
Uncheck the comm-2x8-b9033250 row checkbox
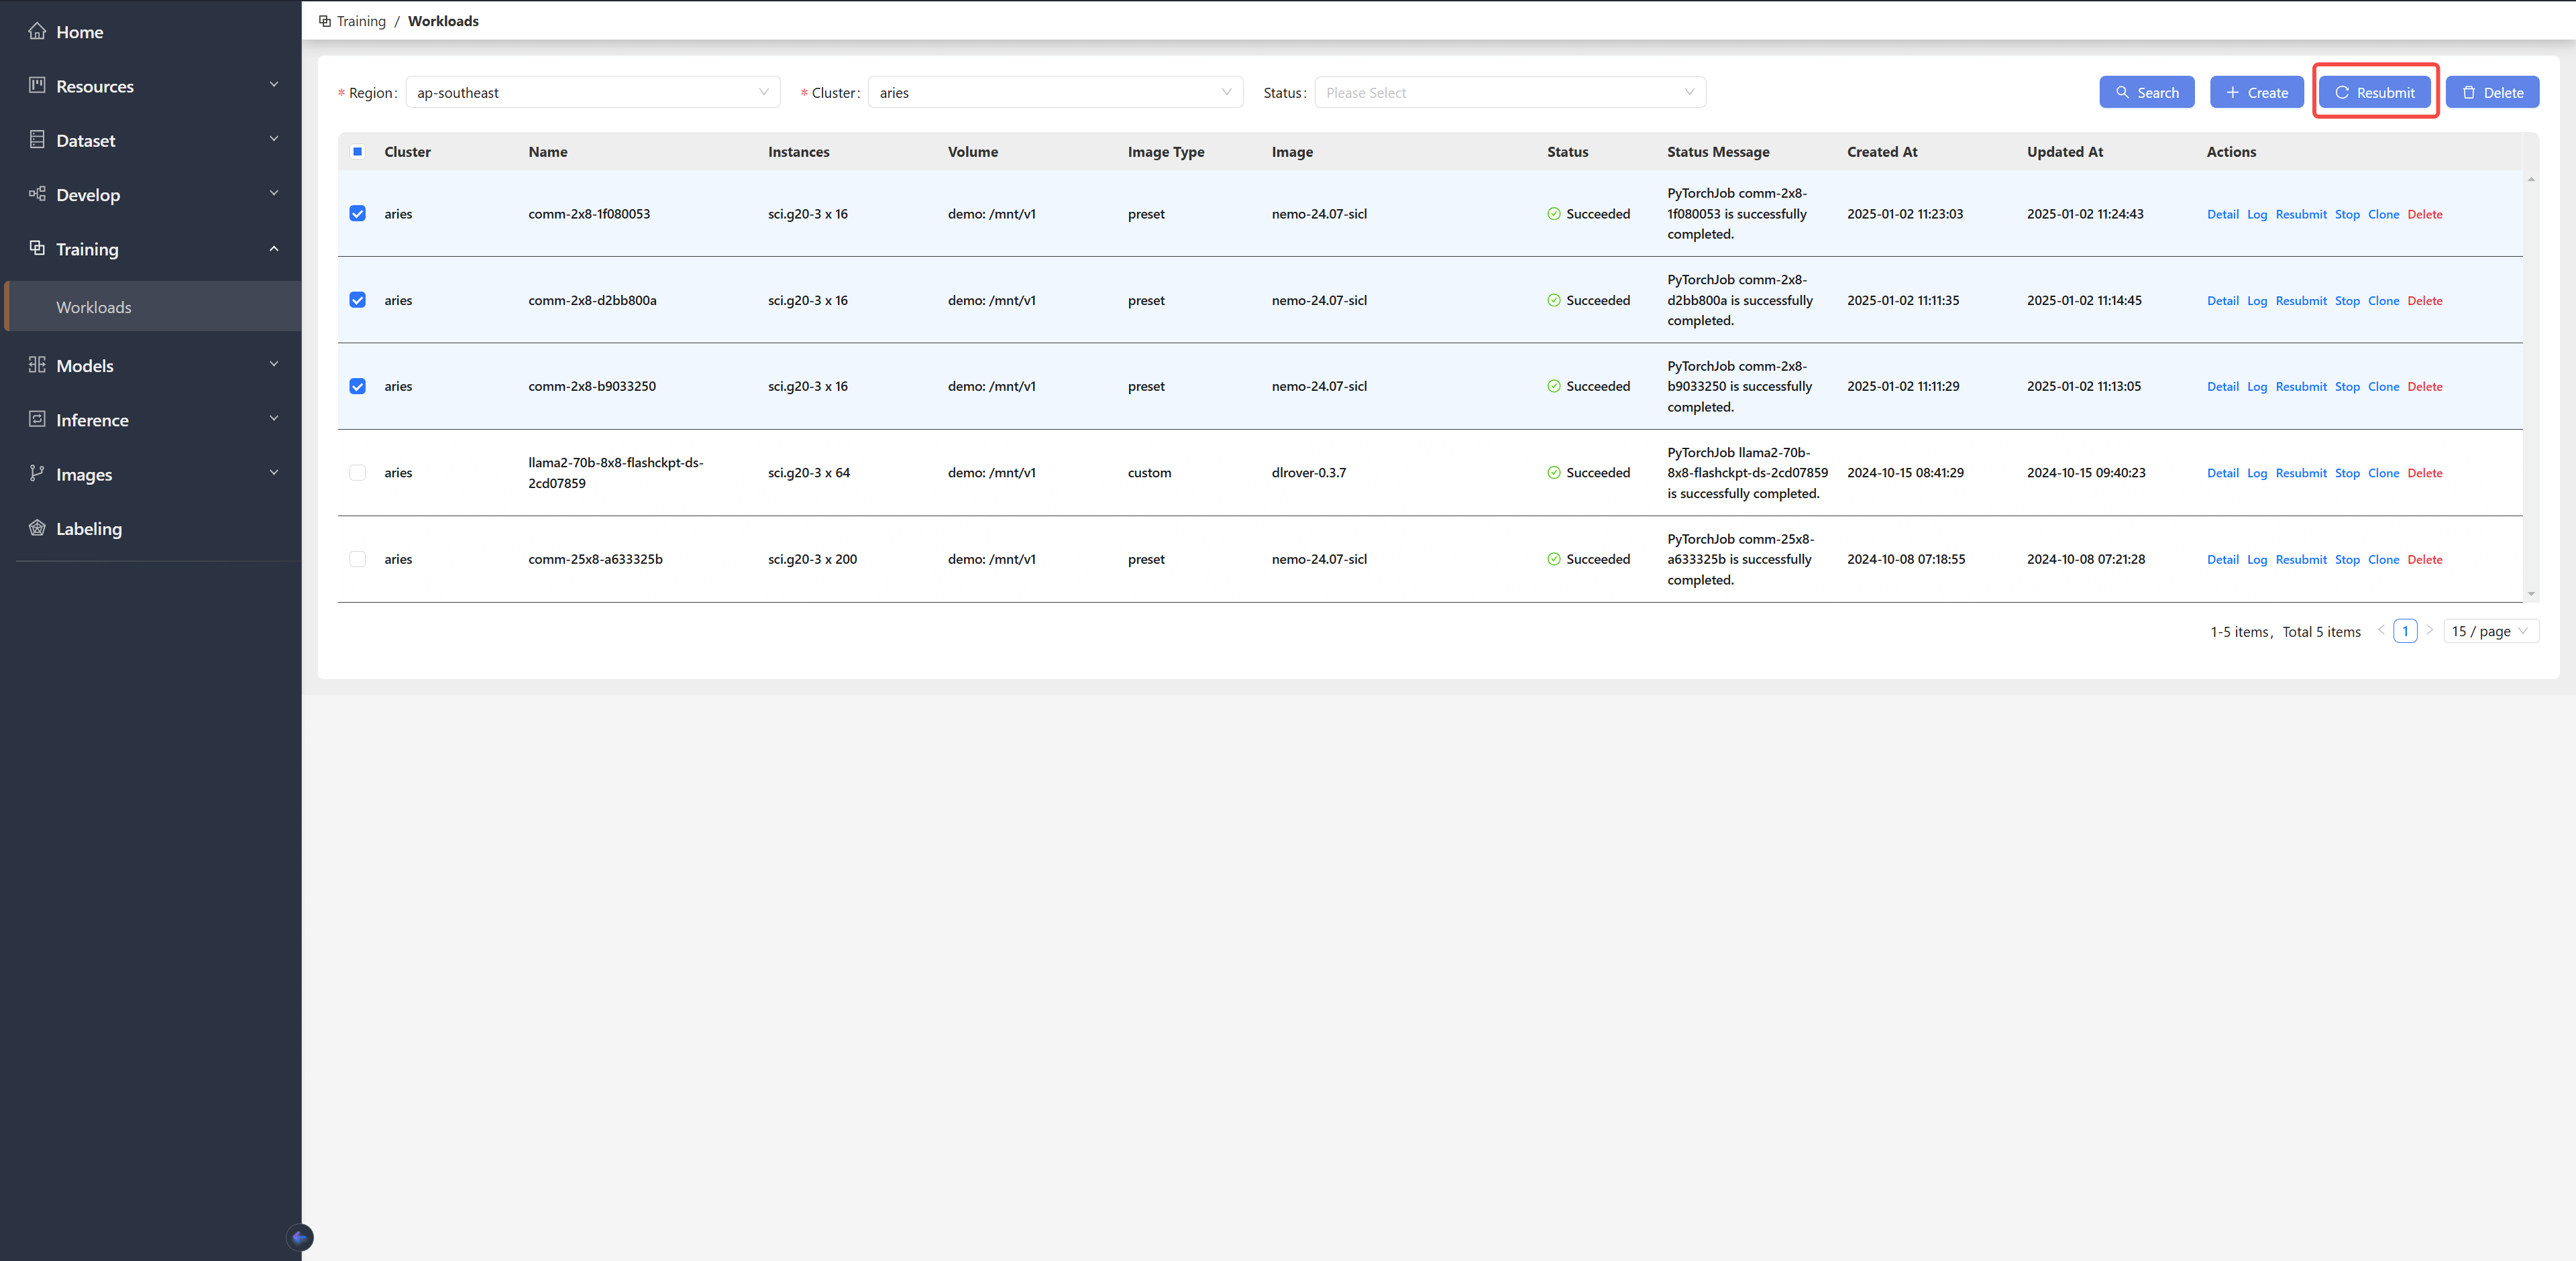click(357, 387)
